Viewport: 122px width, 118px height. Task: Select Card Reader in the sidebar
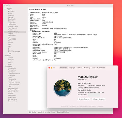coord(12,19)
